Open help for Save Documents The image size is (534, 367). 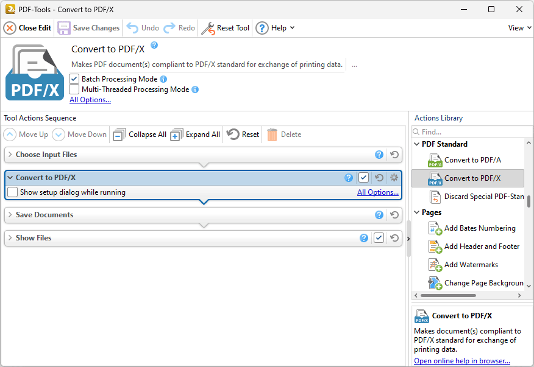[379, 215]
